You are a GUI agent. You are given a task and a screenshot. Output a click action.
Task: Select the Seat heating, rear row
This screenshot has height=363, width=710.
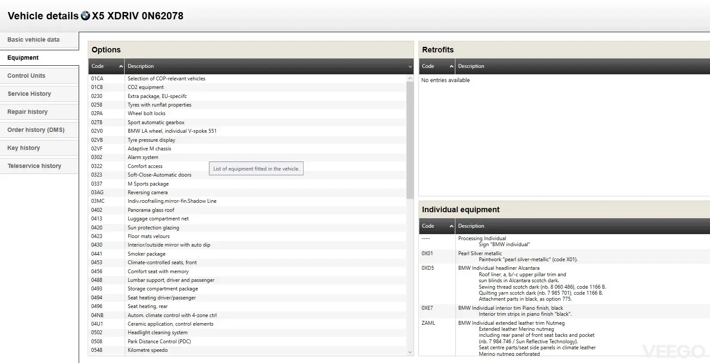[x=247, y=306]
